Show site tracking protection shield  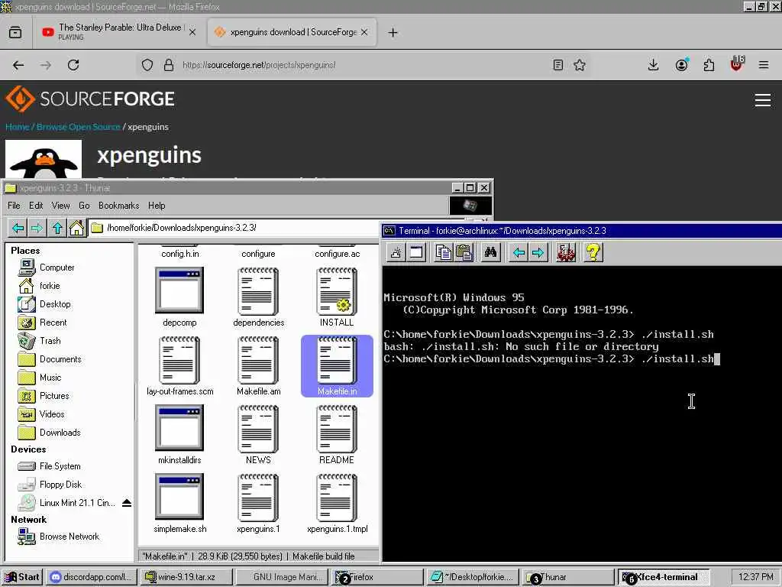[x=147, y=65]
